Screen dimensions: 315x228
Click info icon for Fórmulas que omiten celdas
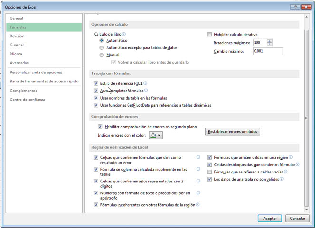point(291,157)
